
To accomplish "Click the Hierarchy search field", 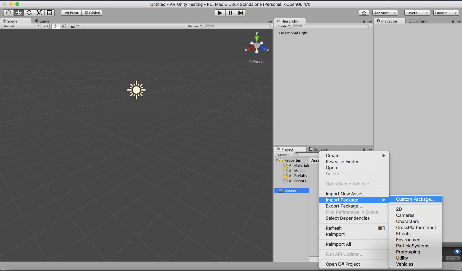I will click(330, 26).
